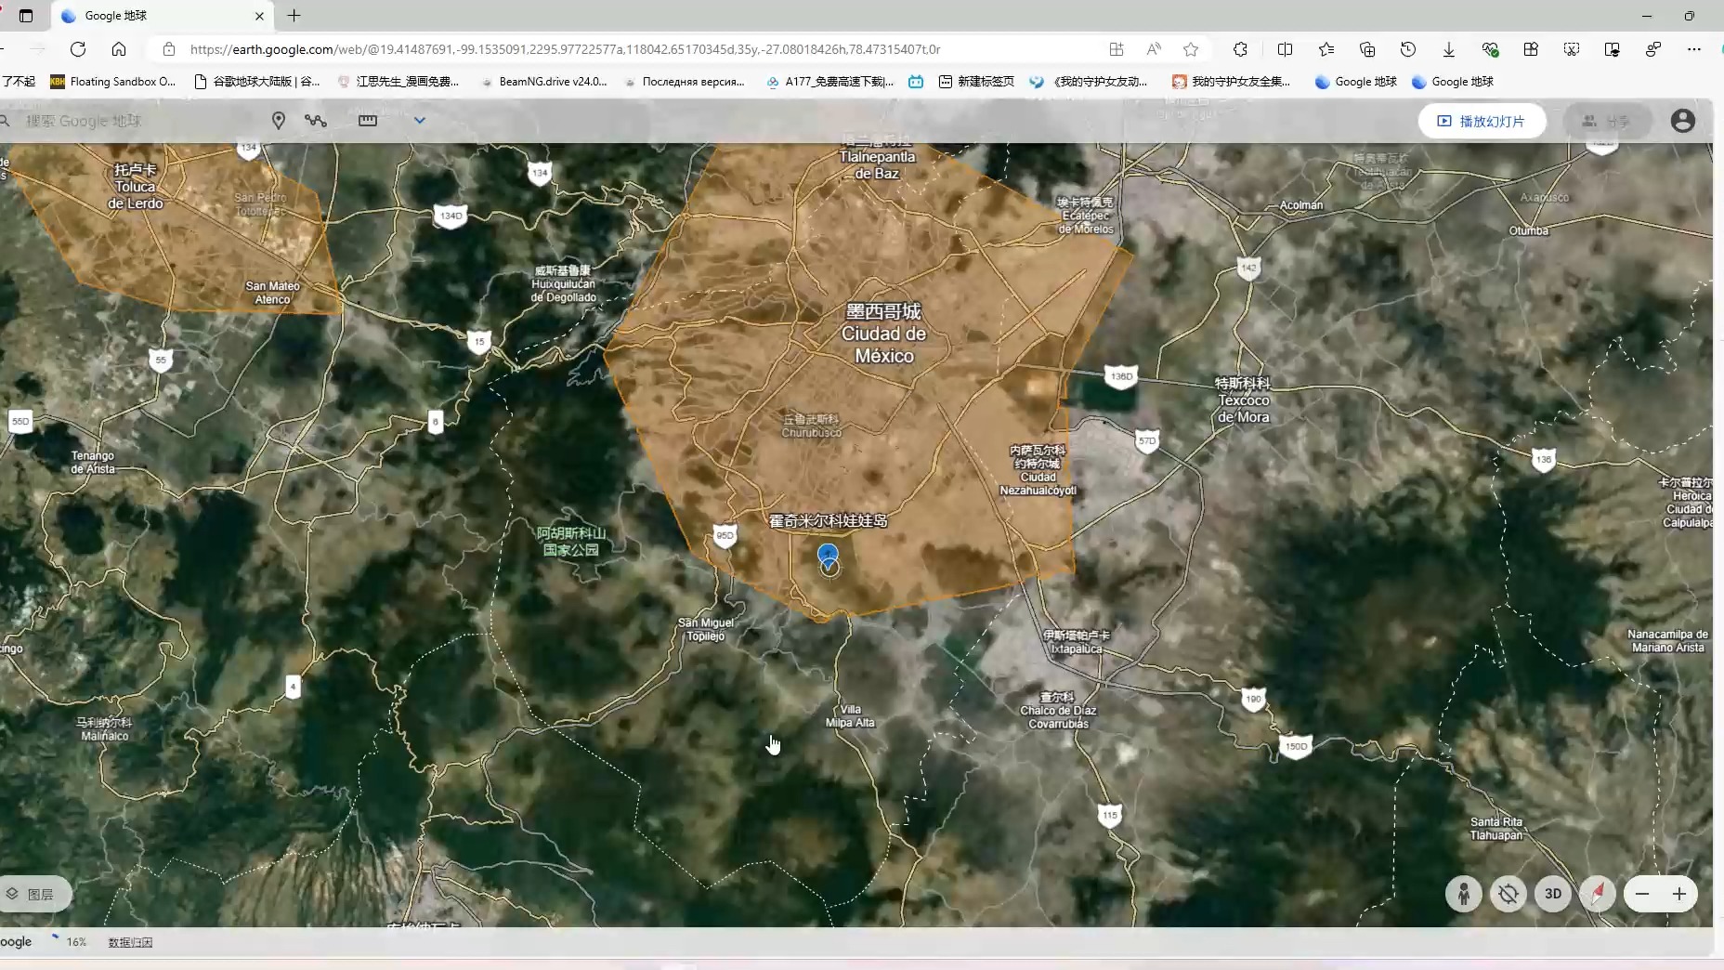The width and height of the screenshot is (1724, 970).
Task: Open the favorites list icon
Action: (x=1326, y=49)
